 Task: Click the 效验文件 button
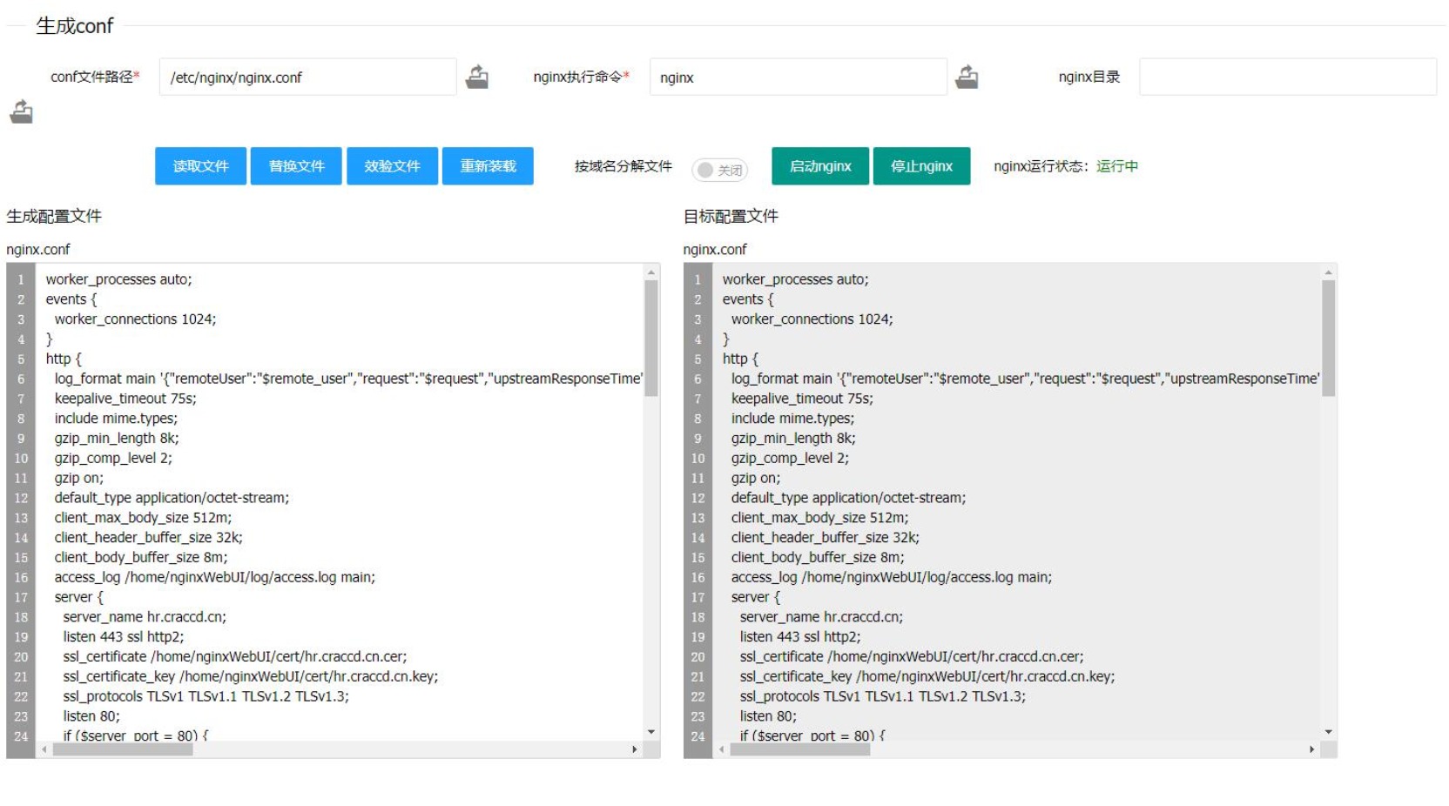[392, 166]
